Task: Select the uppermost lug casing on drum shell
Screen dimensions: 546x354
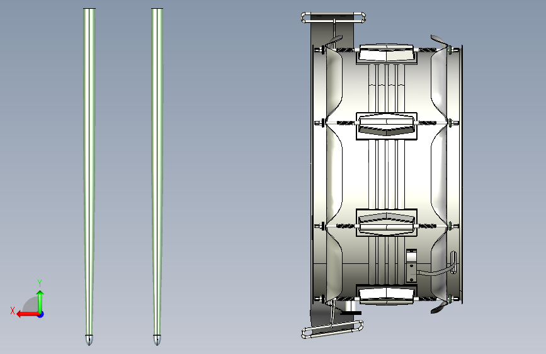Action: pyautogui.click(x=386, y=54)
